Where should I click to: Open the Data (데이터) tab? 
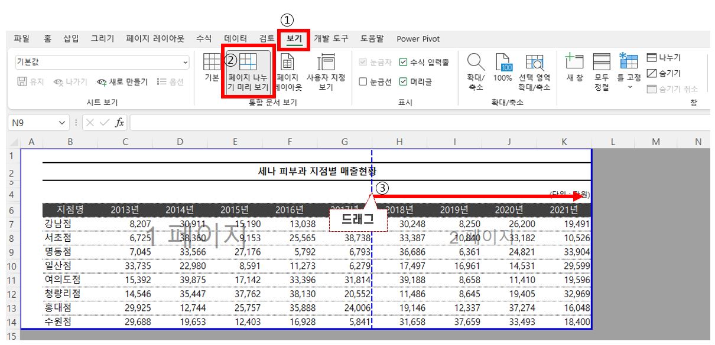(x=236, y=39)
